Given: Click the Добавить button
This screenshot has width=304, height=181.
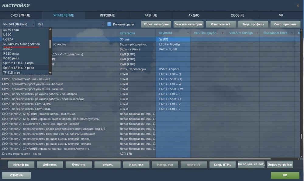Looking at the screenshot, I should (x=50, y=165).
